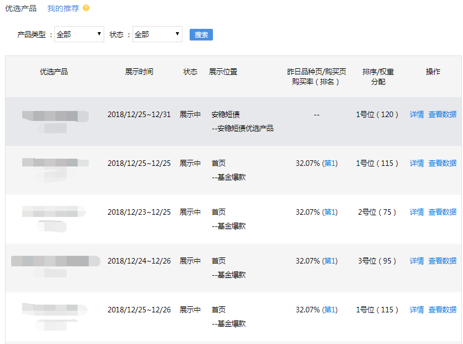Click 第1 ranking link in 12/24~12/26 row

pyautogui.click(x=330, y=261)
